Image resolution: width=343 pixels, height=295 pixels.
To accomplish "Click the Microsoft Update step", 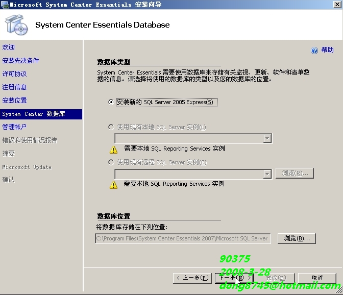I will 27,167.
